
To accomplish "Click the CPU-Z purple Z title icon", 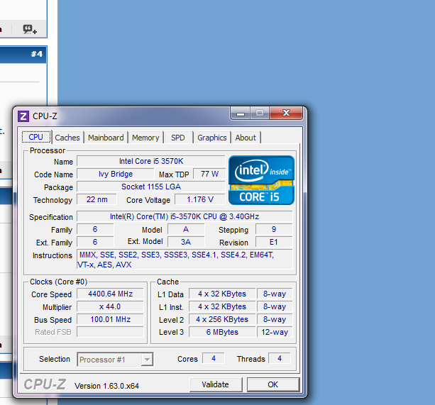I will [23, 116].
